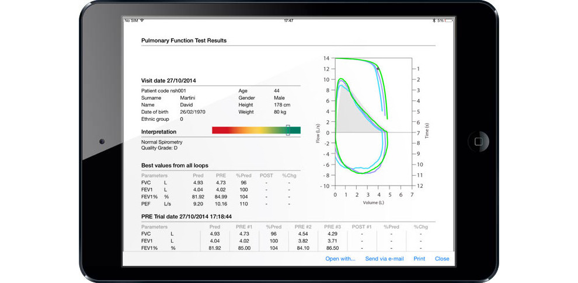The height and width of the screenshot is (283, 578).
Task: Select the grey dot on the green curve
Action: tap(378, 69)
